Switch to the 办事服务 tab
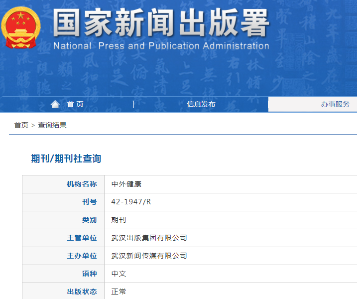This screenshot has height=299, width=357. coord(335,104)
